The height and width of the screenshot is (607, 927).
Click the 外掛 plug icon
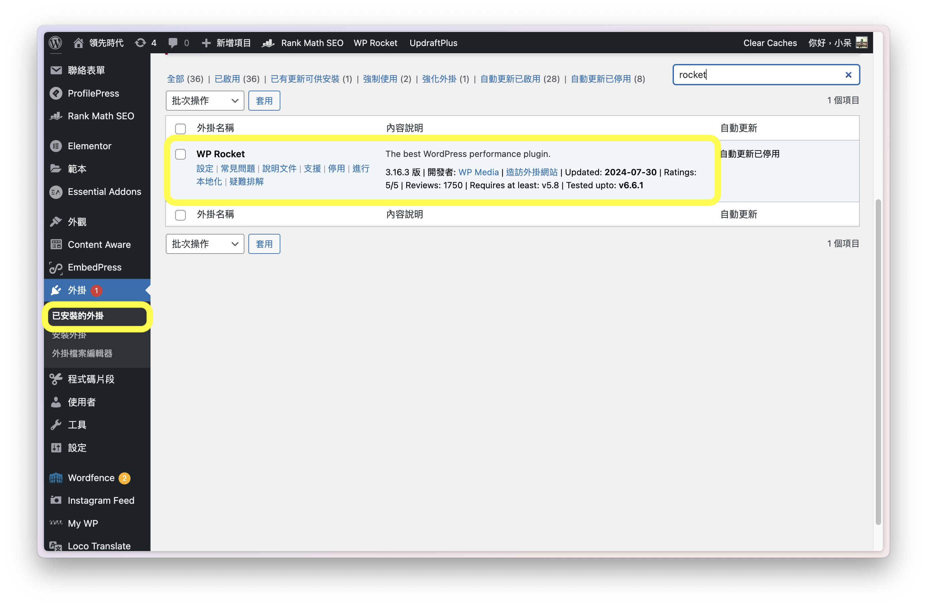click(x=56, y=290)
